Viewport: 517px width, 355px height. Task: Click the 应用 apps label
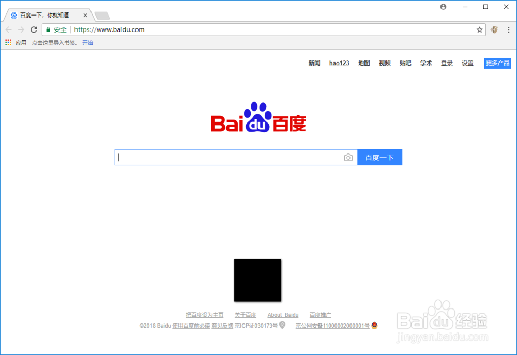coord(21,43)
